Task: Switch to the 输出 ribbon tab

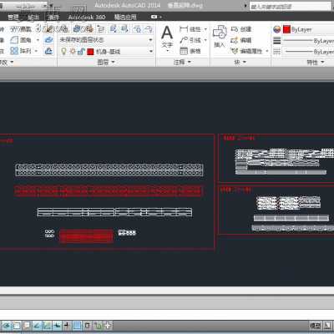Action: click(33, 18)
